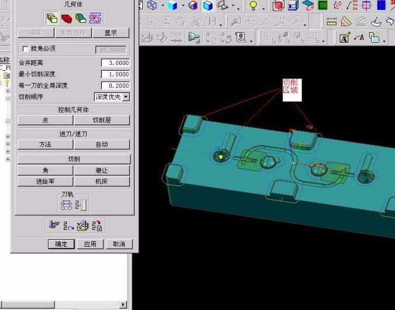This screenshot has height=310, width=395.
Task: Open the 切削顺序 dropdown
Action: (x=126, y=97)
